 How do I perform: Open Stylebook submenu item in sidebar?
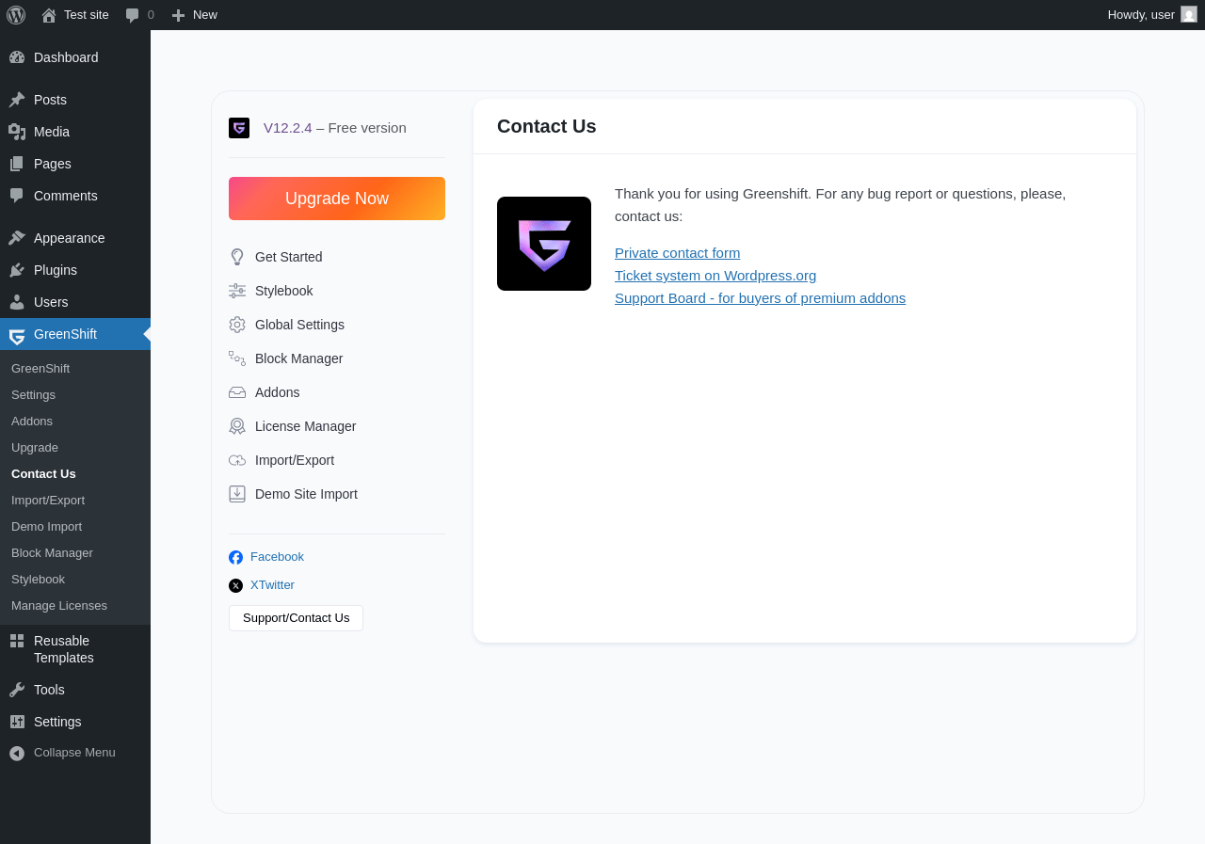38,579
